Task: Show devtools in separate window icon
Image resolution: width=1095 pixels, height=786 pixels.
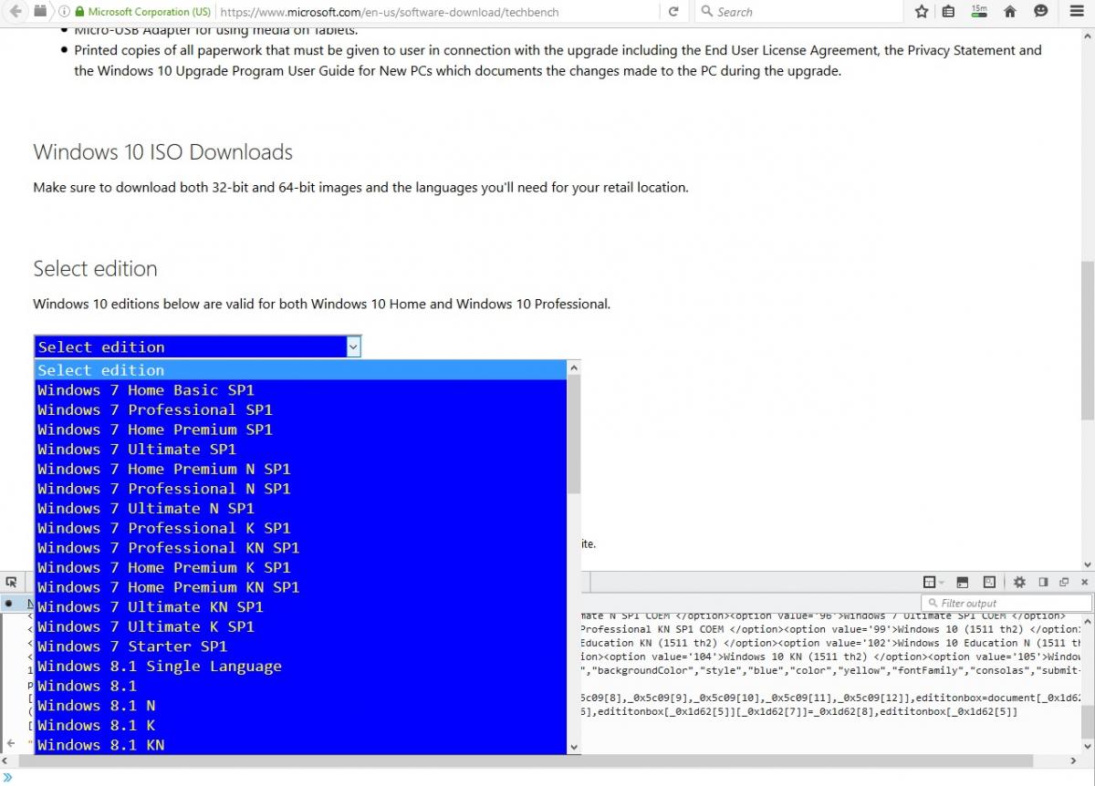Action: pos(1064,582)
